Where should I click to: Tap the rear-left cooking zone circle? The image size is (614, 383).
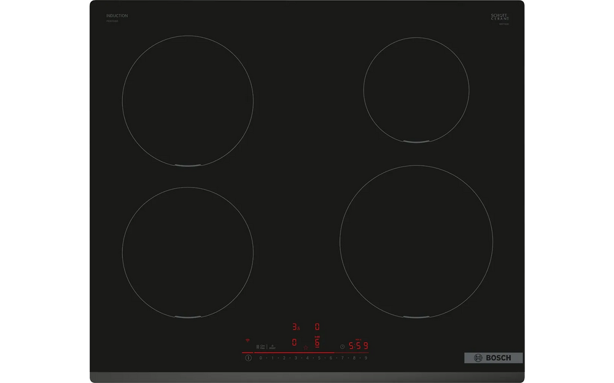click(x=187, y=100)
